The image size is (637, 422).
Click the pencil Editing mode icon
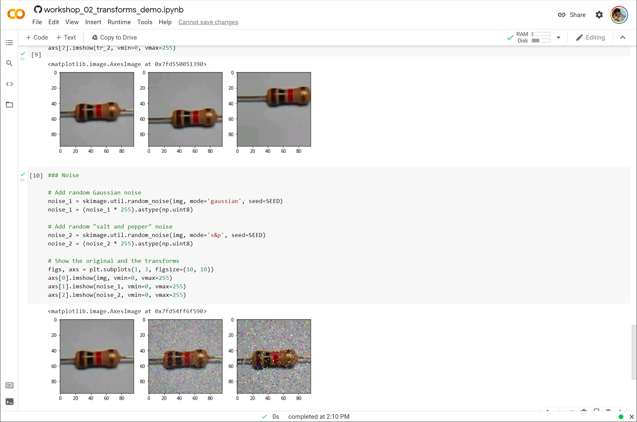[579, 38]
